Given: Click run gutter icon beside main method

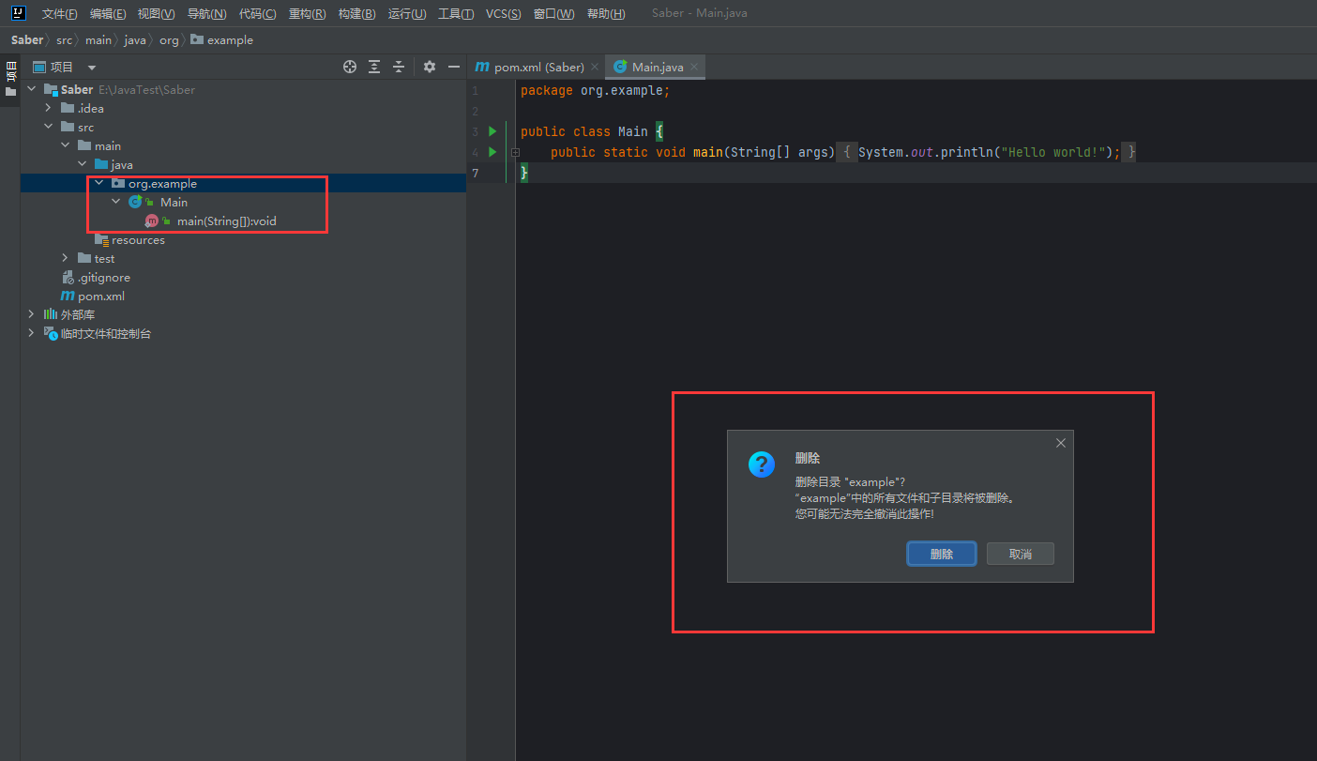Looking at the screenshot, I should 492,152.
